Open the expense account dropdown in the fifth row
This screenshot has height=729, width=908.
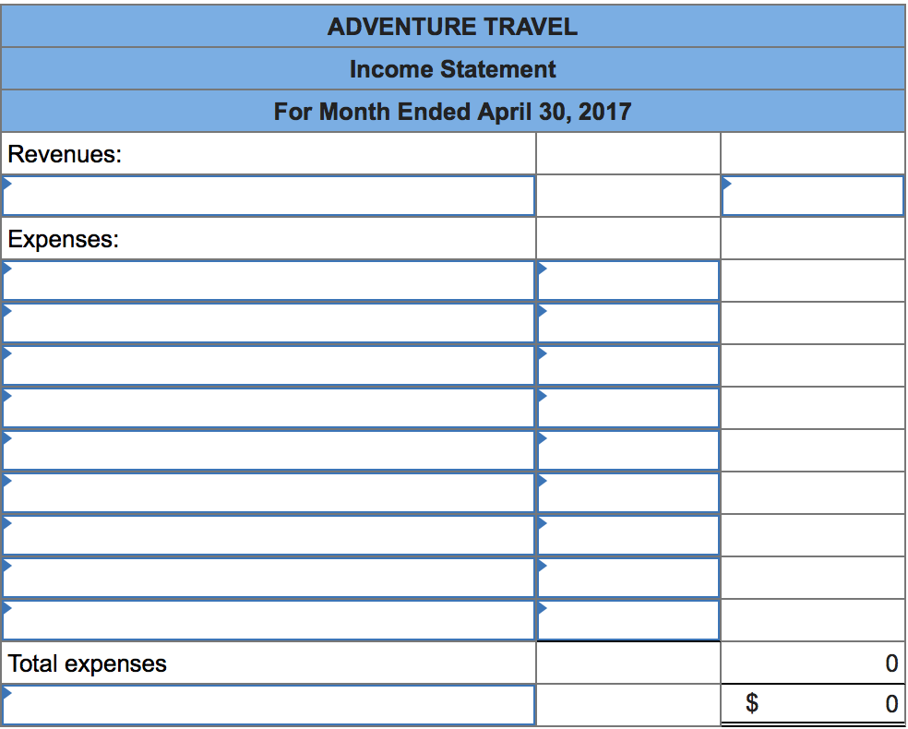pos(541,437)
